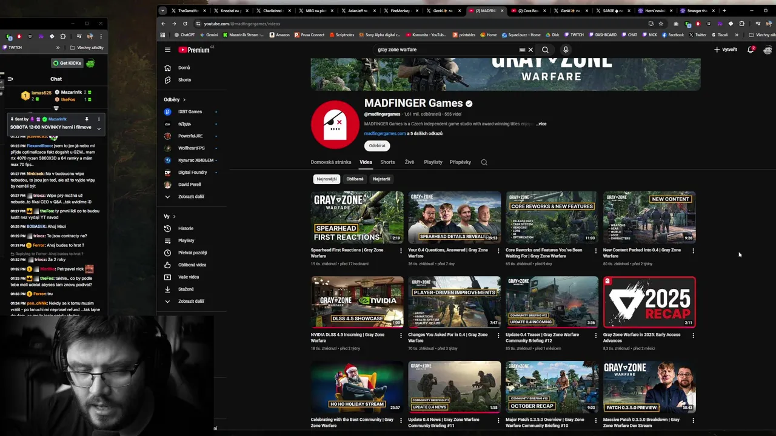Screen dimensions: 776x436
Task: Switch to the Živě tab
Action: point(409,162)
